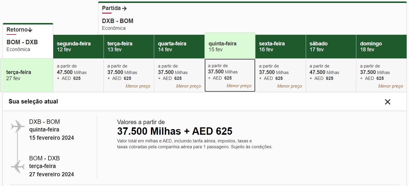Select the quinta-feira 15 fev date header
Viewport: 409px width, 186px height.
230,46
